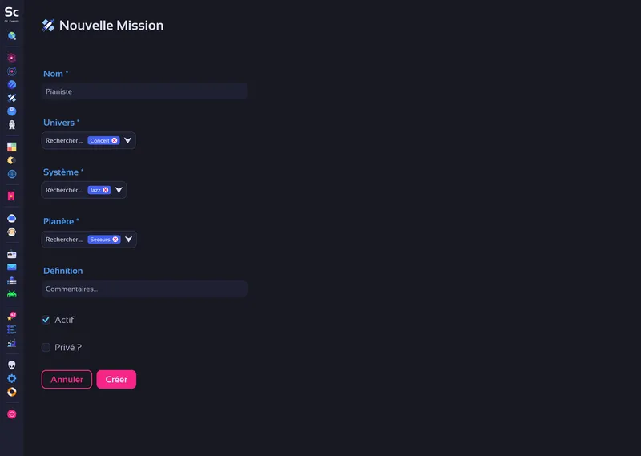Expand the Système dropdown arrow

(119, 190)
